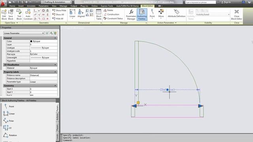
Task: Open the Linear Parameter object type dropdown
Action: (x=24, y=33)
